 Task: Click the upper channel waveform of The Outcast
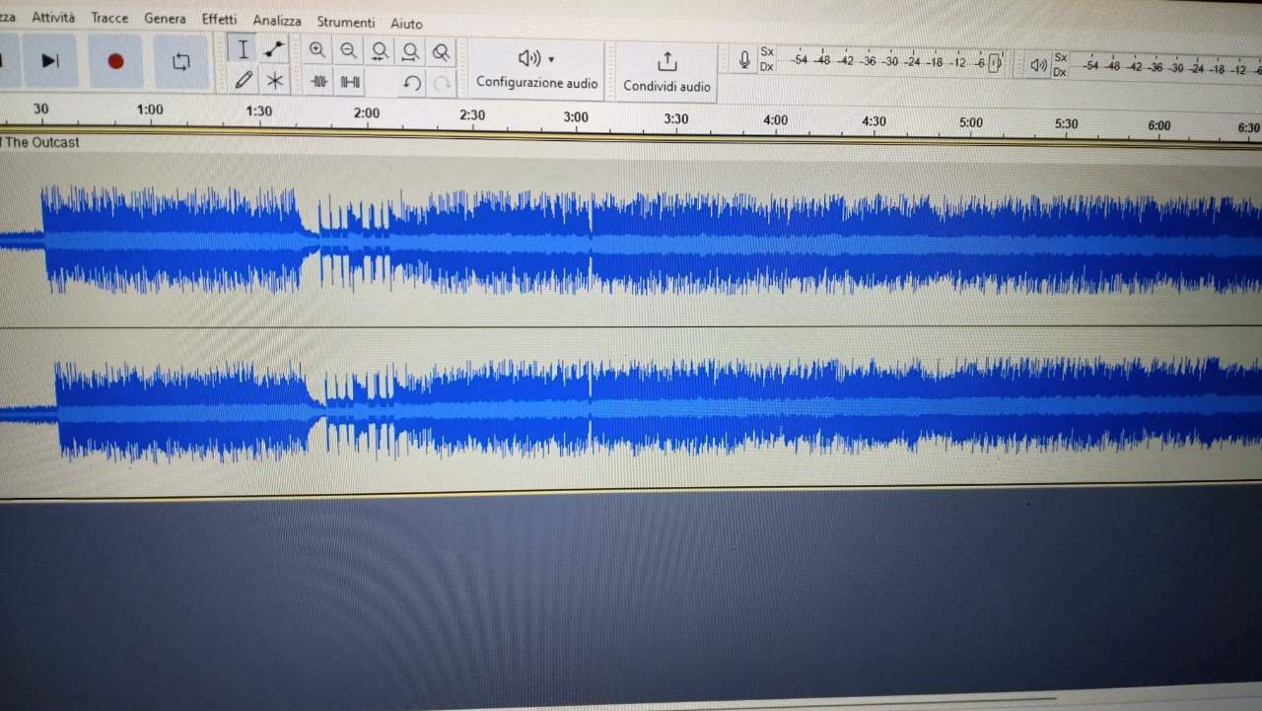631,241
